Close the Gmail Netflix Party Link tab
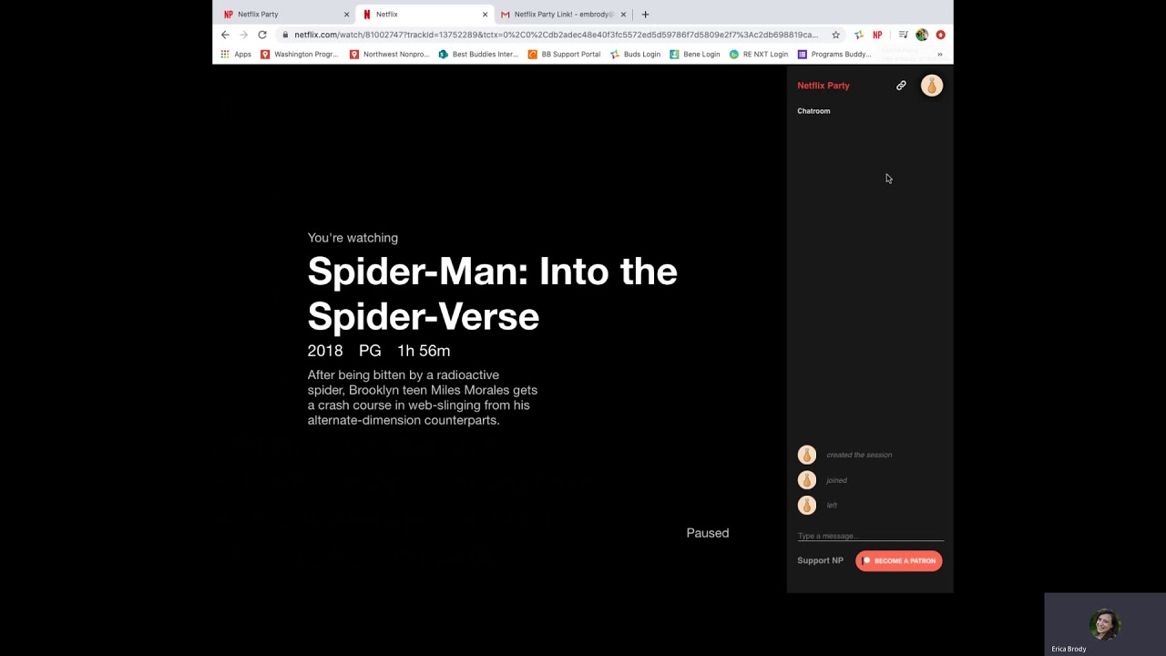 (623, 15)
